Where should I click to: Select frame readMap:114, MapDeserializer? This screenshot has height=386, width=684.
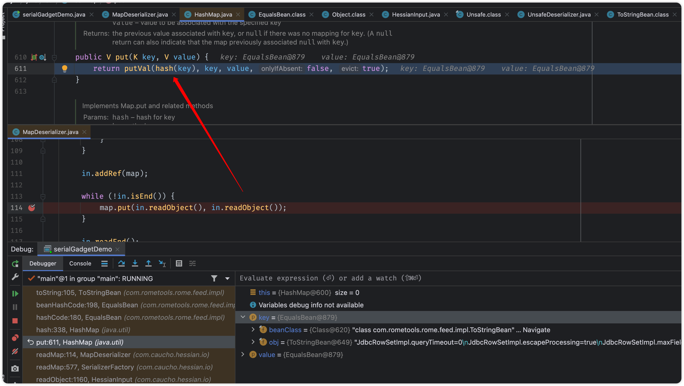pos(129,355)
